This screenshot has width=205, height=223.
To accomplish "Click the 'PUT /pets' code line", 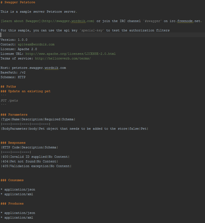I will click(9, 101).
